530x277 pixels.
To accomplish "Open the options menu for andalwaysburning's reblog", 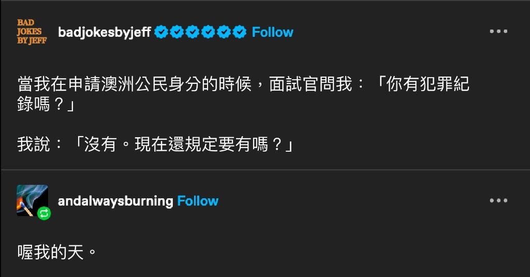I will (x=498, y=200).
